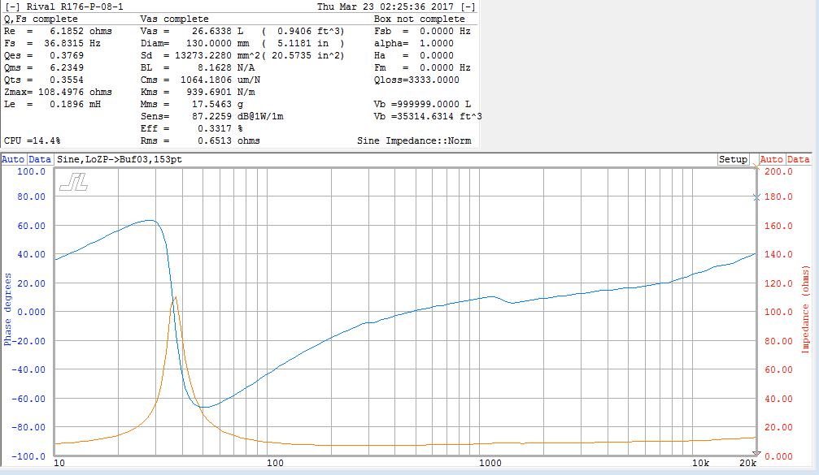The image size is (819, 475).
Task: Click the '10k' frequency axis label
Action: (700, 463)
